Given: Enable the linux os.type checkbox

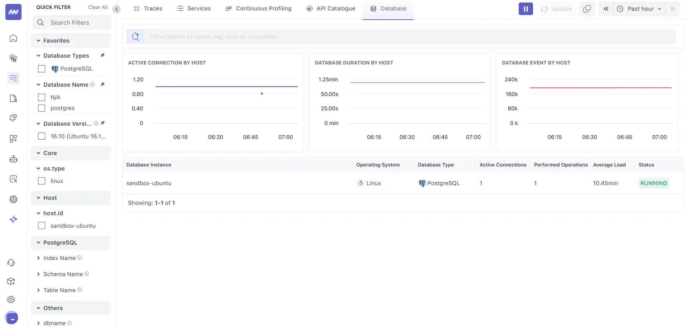Looking at the screenshot, I should tap(42, 181).
